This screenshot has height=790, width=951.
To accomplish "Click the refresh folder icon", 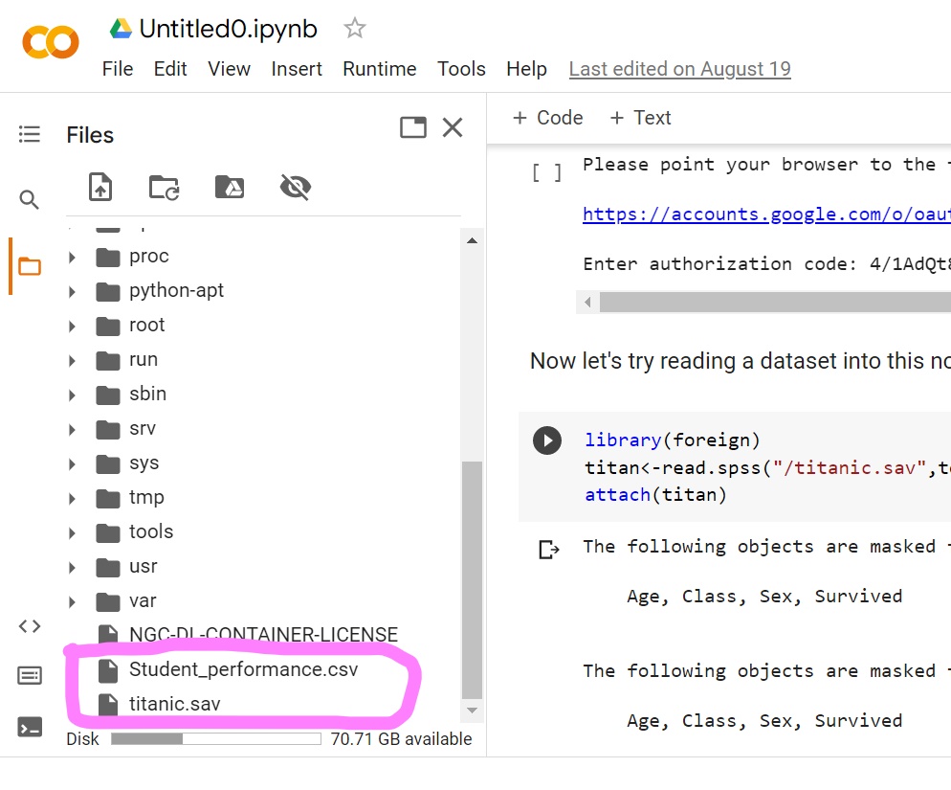I will (x=164, y=187).
